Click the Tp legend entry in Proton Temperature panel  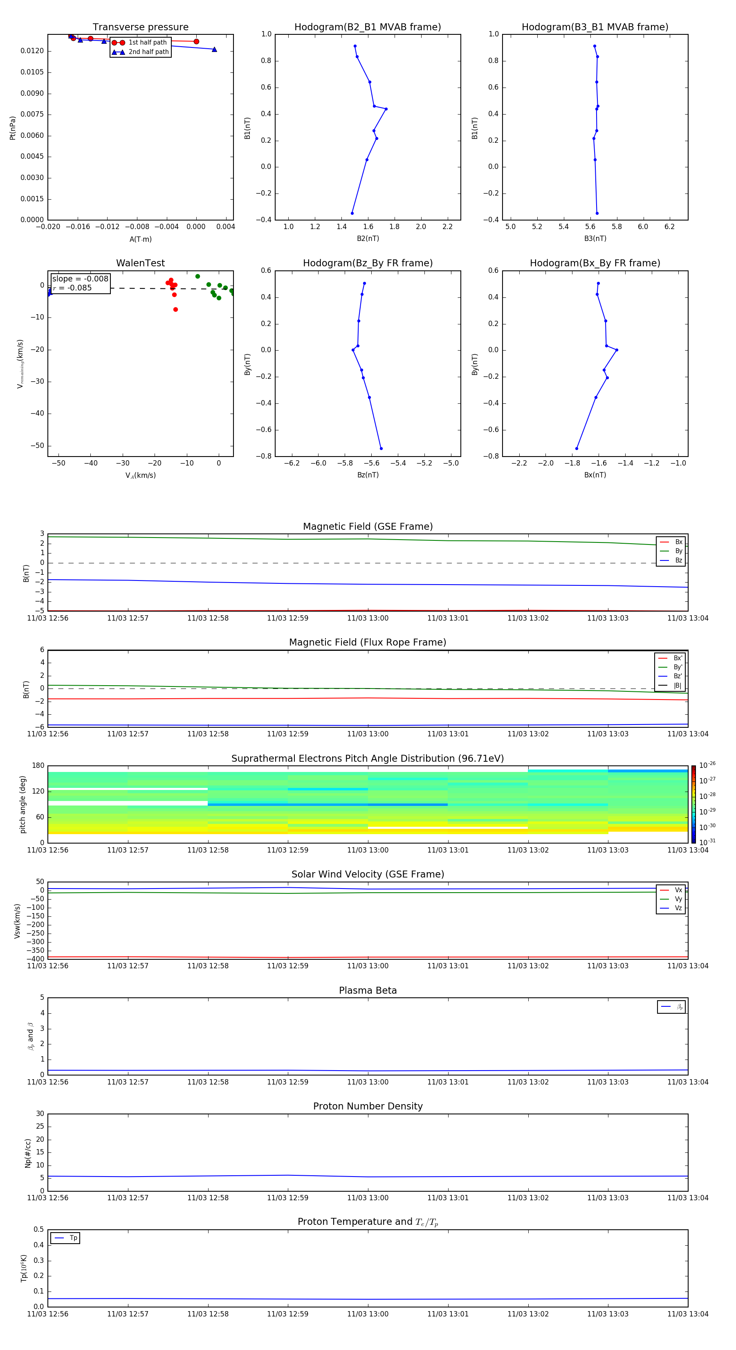click(65, 1238)
